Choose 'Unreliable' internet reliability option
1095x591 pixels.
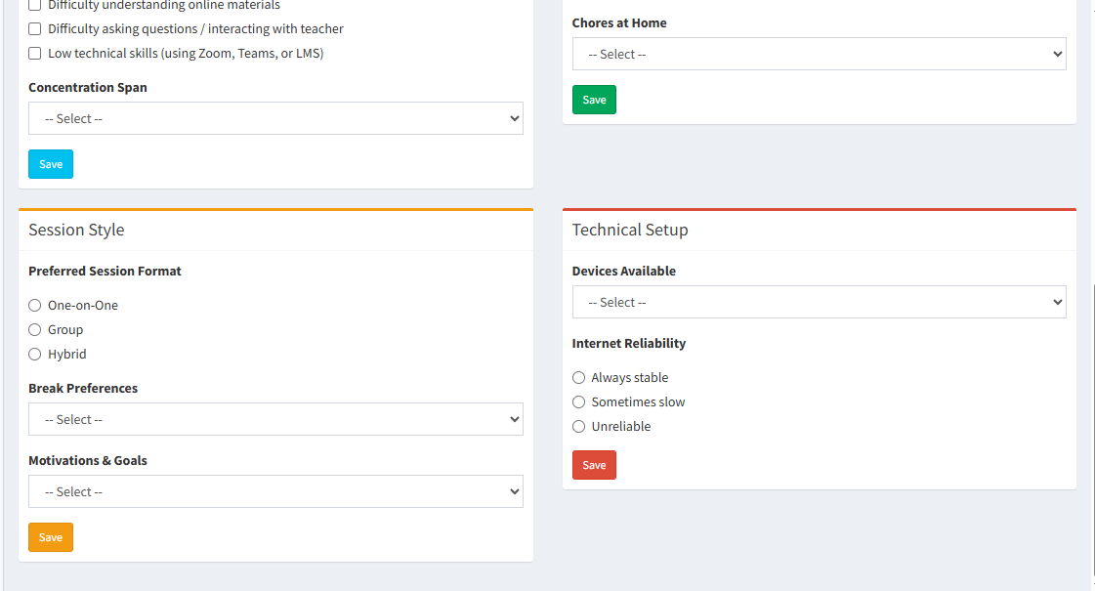pos(579,427)
